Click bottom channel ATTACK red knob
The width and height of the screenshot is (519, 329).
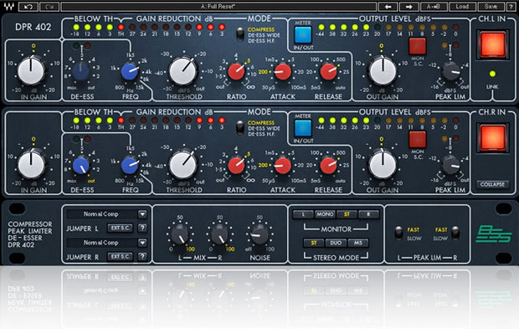pos(283,165)
